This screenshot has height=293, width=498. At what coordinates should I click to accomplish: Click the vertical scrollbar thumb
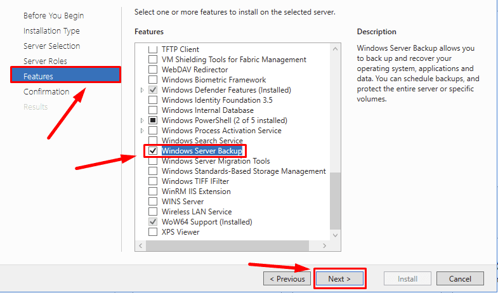click(336, 200)
